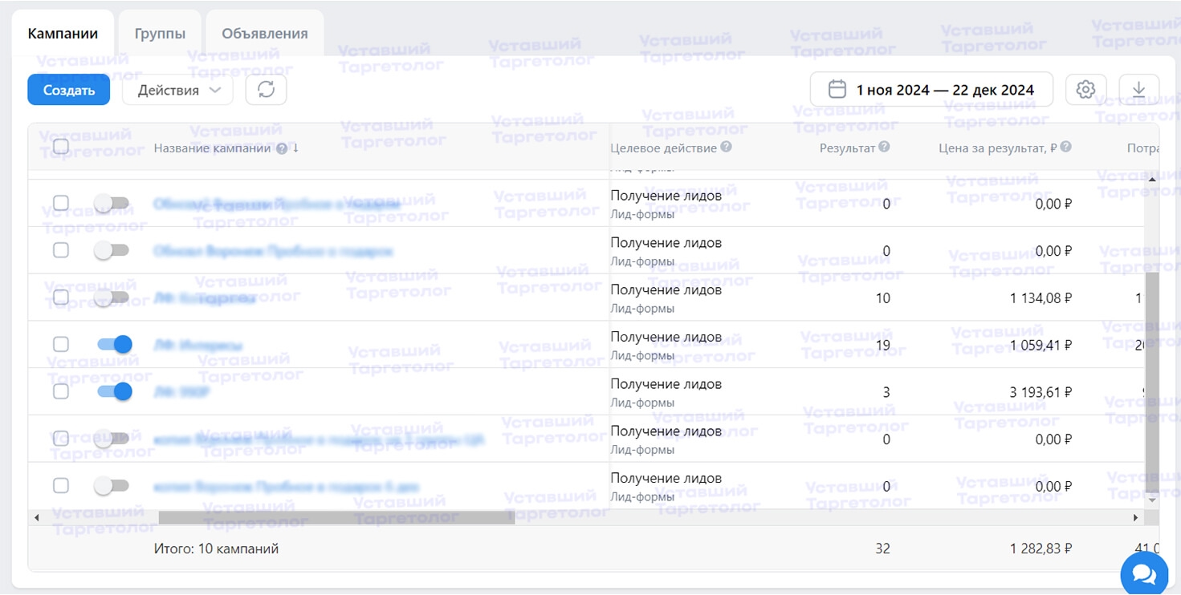Screen dimensions: 1181x595
Task: Switch to the Группы tab
Action: 160,34
